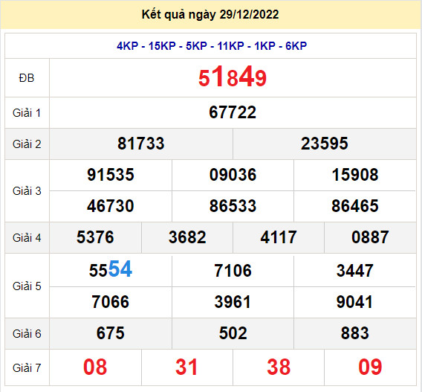Click the ĐB row label
This screenshot has width=422, height=392.
point(27,78)
